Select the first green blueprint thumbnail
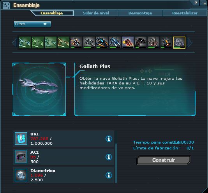The image size is (208, 193). (x=25, y=42)
